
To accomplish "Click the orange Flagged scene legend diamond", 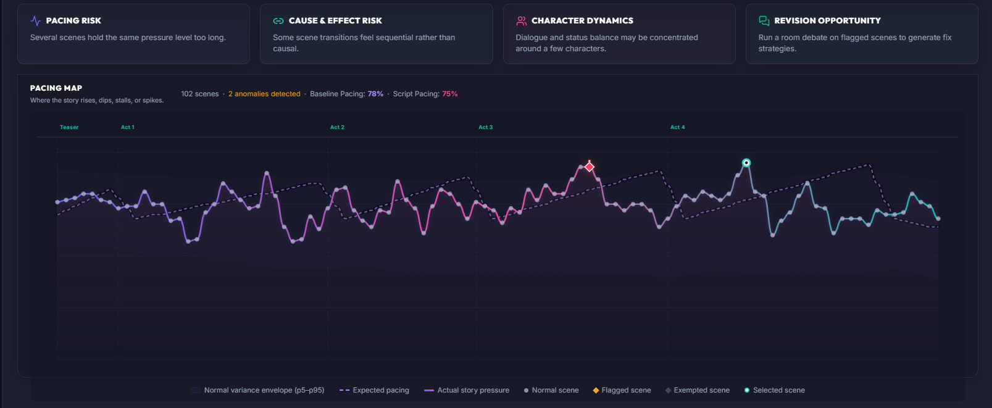I will tap(596, 390).
